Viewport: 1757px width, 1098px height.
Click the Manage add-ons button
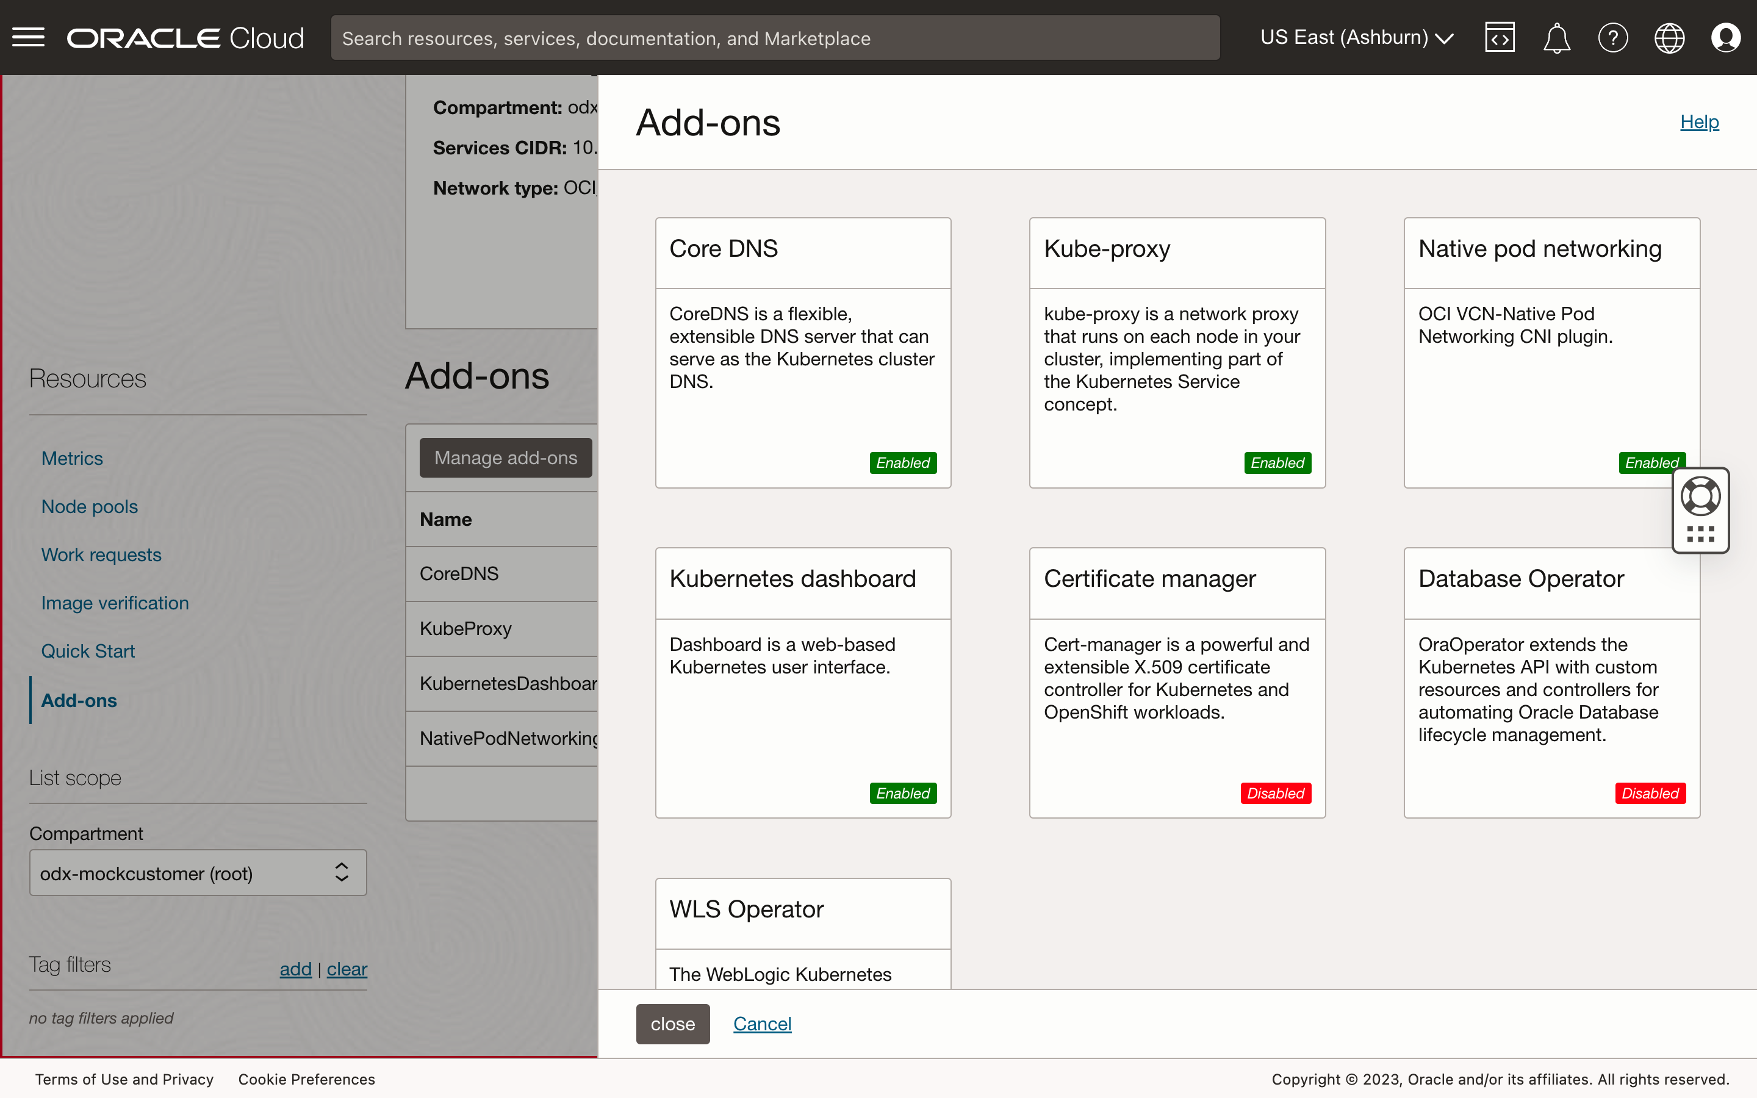[505, 457]
